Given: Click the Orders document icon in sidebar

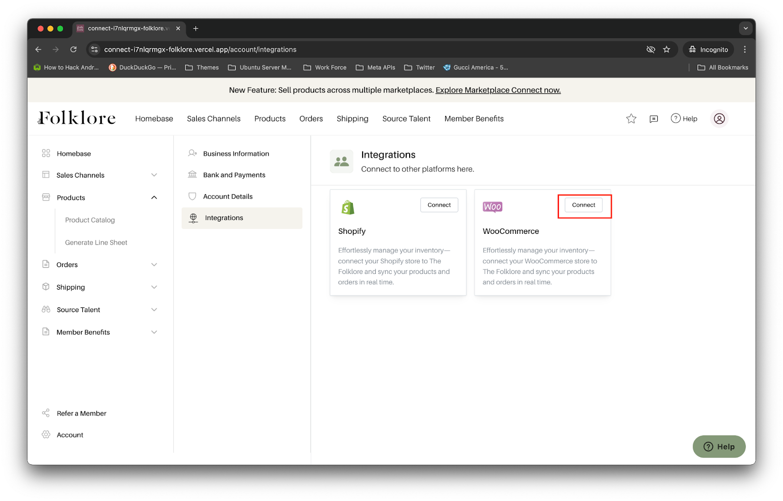Looking at the screenshot, I should pos(46,264).
